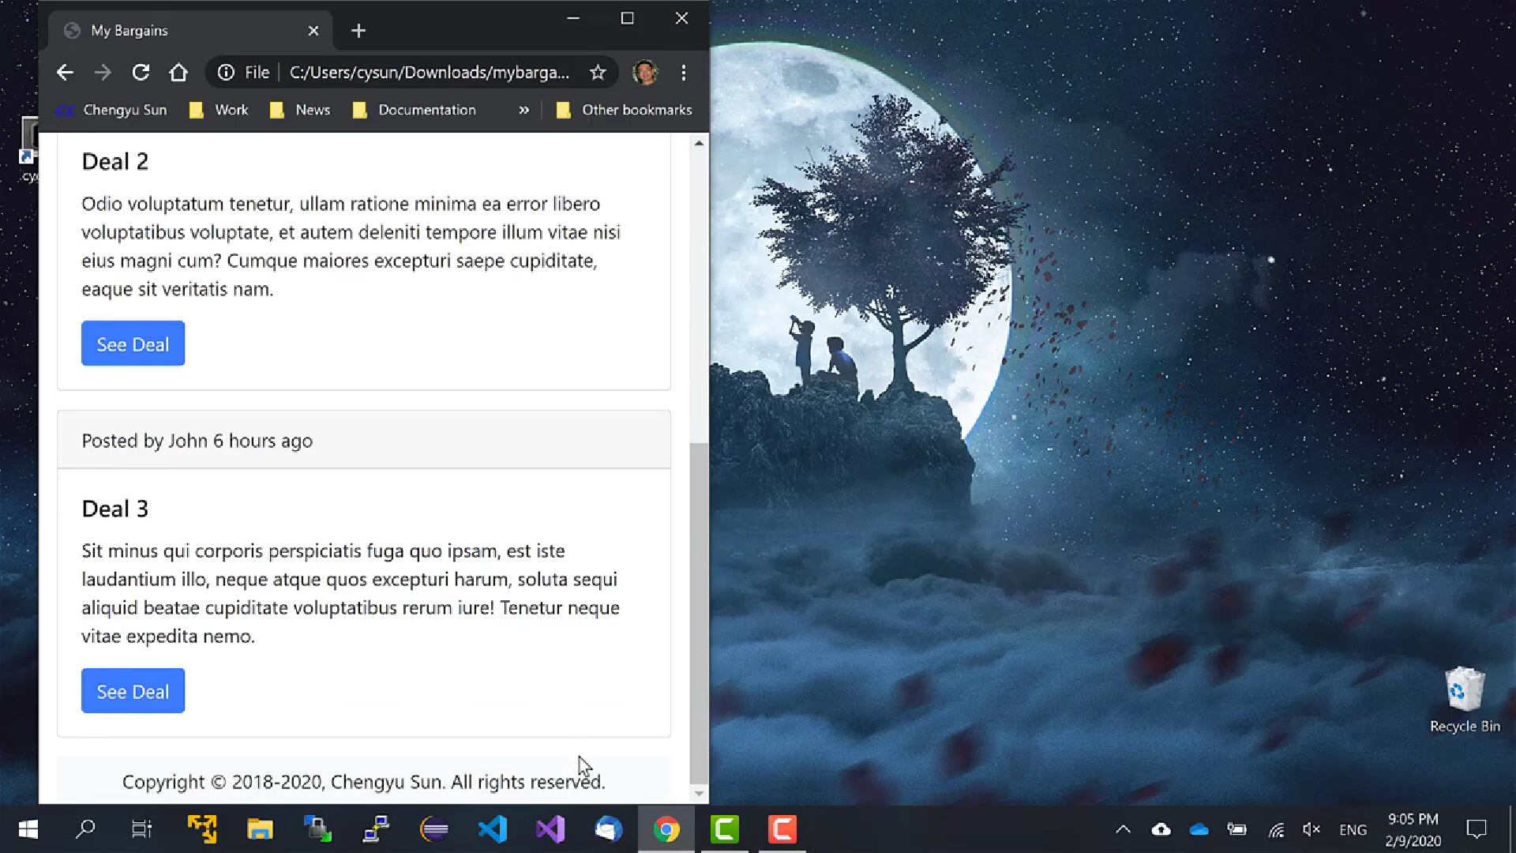Open File Explorer from taskbar

click(260, 829)
